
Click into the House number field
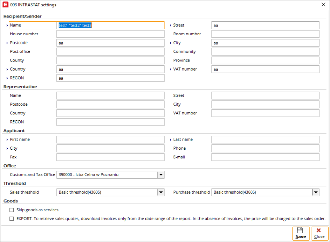pos(110,34)
